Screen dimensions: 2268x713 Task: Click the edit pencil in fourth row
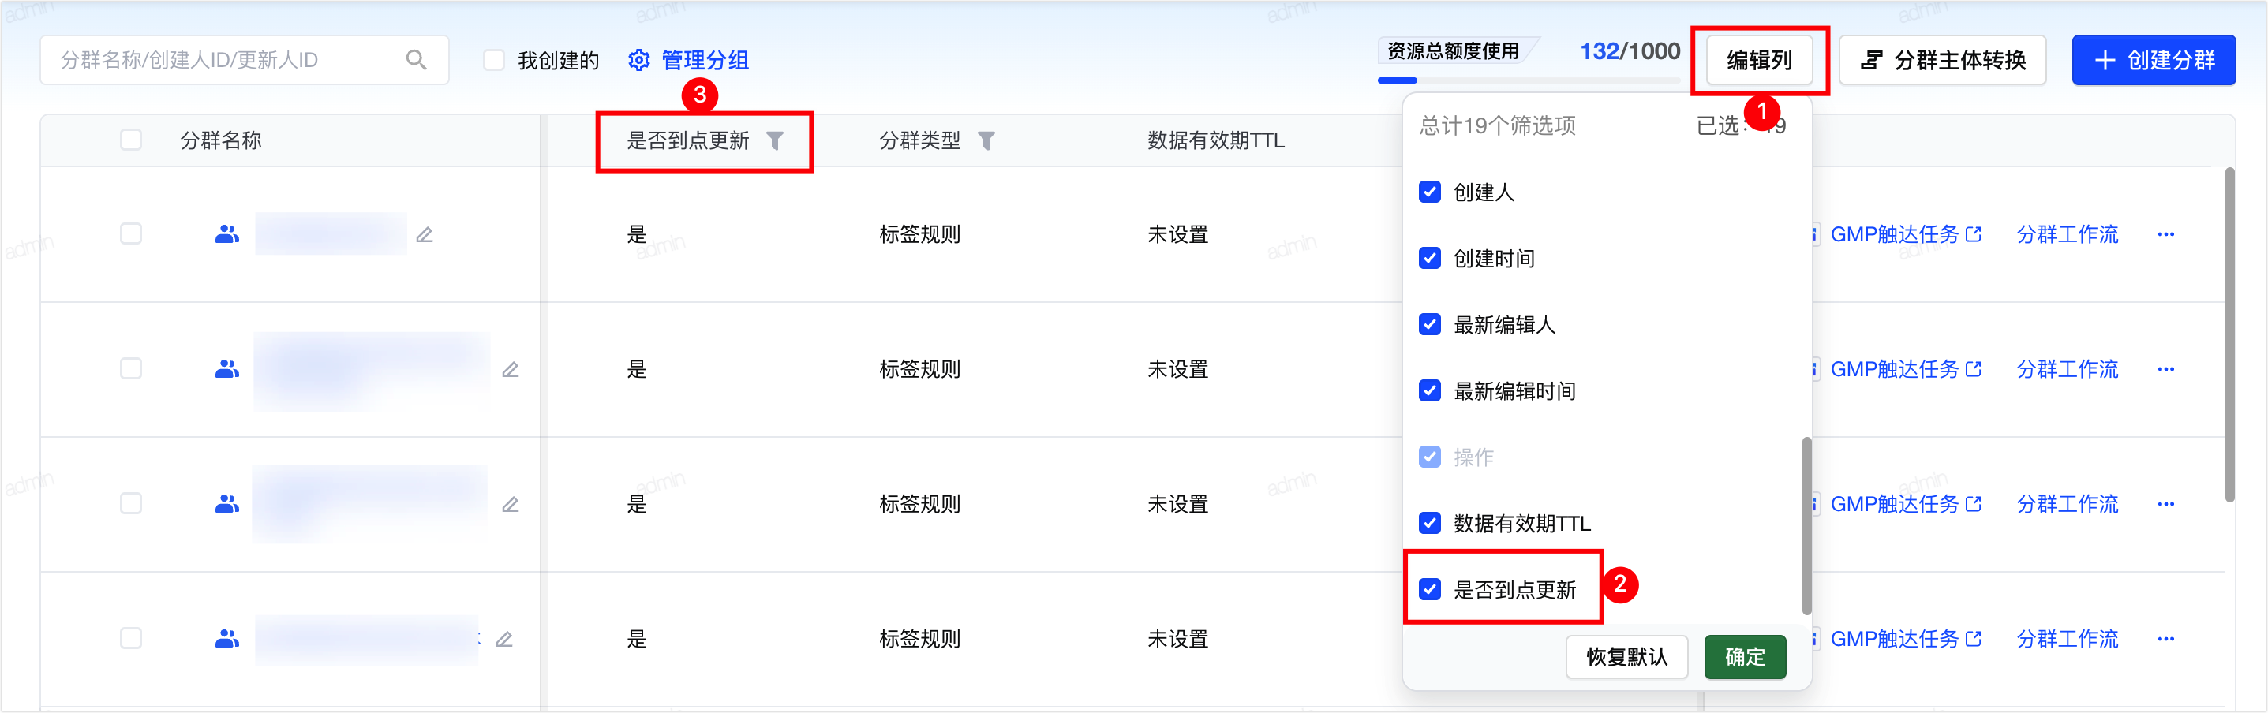click(504, 639)
